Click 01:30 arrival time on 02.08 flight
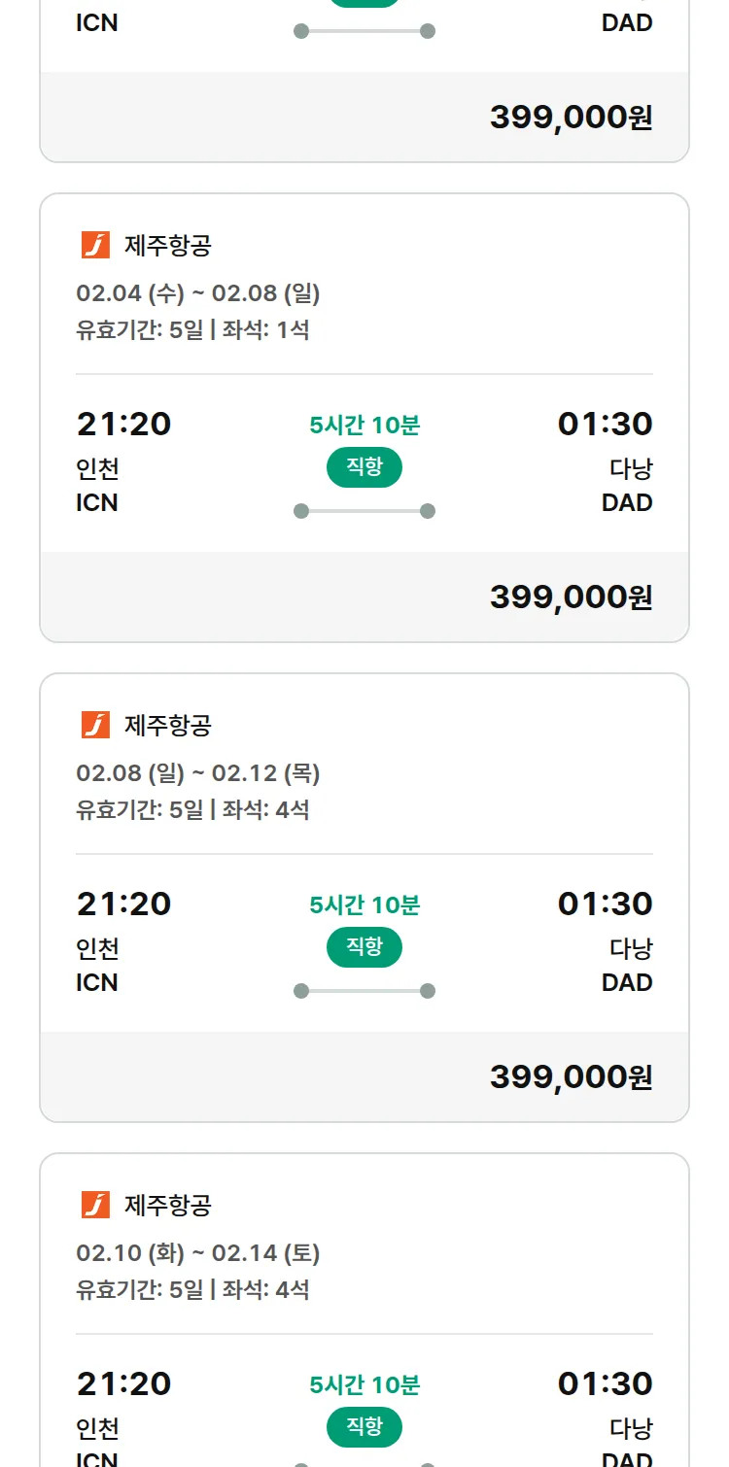The width and height of the screenshot is (729, 1467). pos(605,904)
